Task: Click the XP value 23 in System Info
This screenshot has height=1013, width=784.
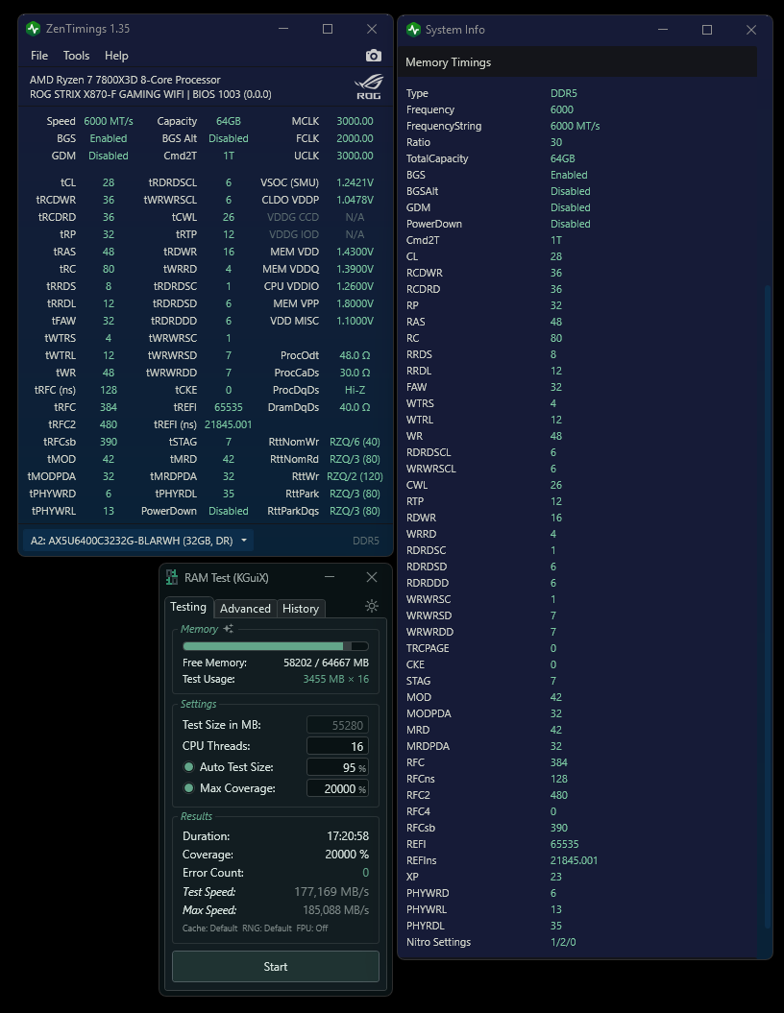Action: click(x=556, y=877)
